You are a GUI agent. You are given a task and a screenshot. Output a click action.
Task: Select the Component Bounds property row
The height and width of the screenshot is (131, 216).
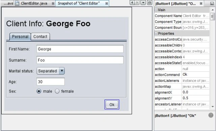point(182,28)
